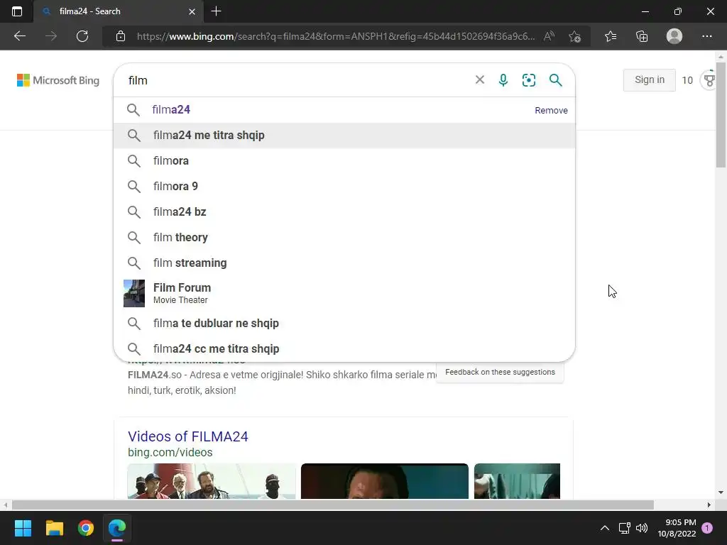Image resolution: width=727 pixels, height=545 pixels.
Task: Clear the search box text
Action: 480,79
